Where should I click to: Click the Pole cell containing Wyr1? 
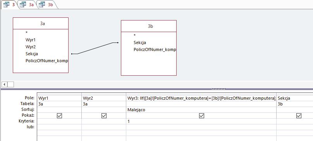(59, 98)
